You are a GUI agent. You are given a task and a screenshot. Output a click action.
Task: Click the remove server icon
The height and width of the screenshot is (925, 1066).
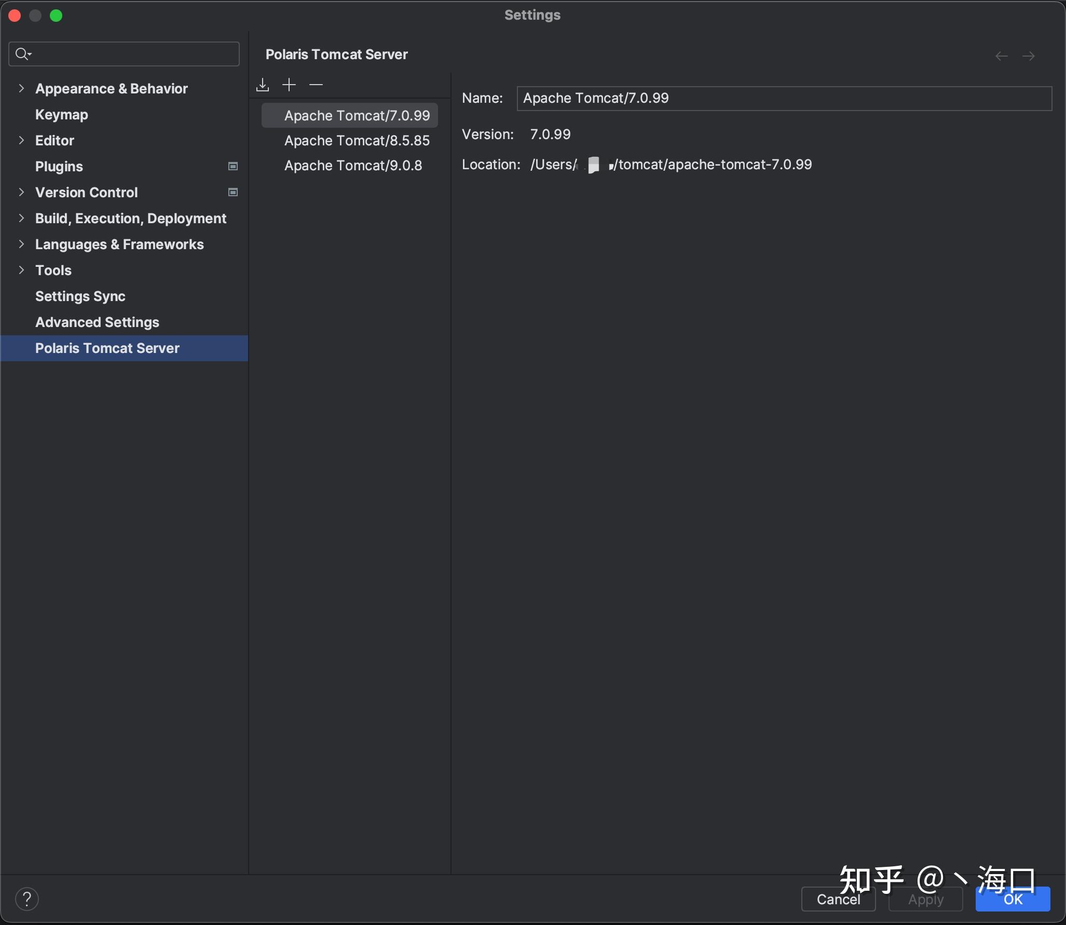[x=317, y=84]
